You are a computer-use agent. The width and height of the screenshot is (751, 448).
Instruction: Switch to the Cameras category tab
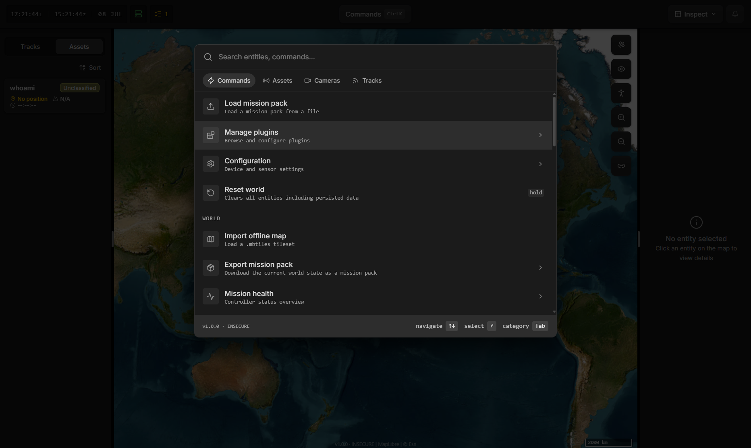[x=322, y=81]
